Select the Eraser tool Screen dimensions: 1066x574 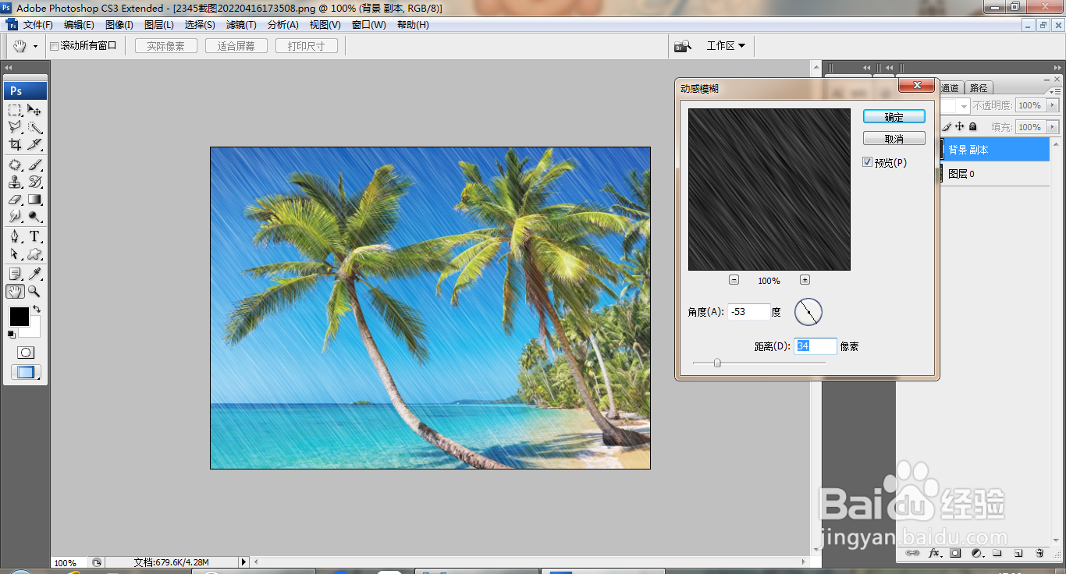15,199
